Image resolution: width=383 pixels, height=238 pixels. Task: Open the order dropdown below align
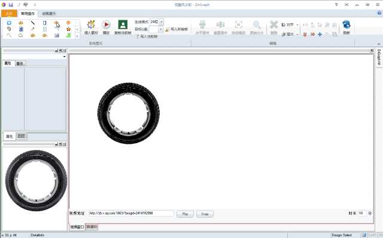pyautogui.click(x=297, y=35)
